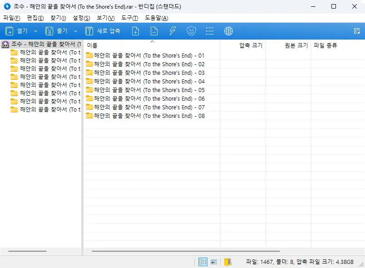Click the remove files (-) toolbar icon
Image resolution: width=365 pixels, height=268 pixels.
[x=154, y=31]
